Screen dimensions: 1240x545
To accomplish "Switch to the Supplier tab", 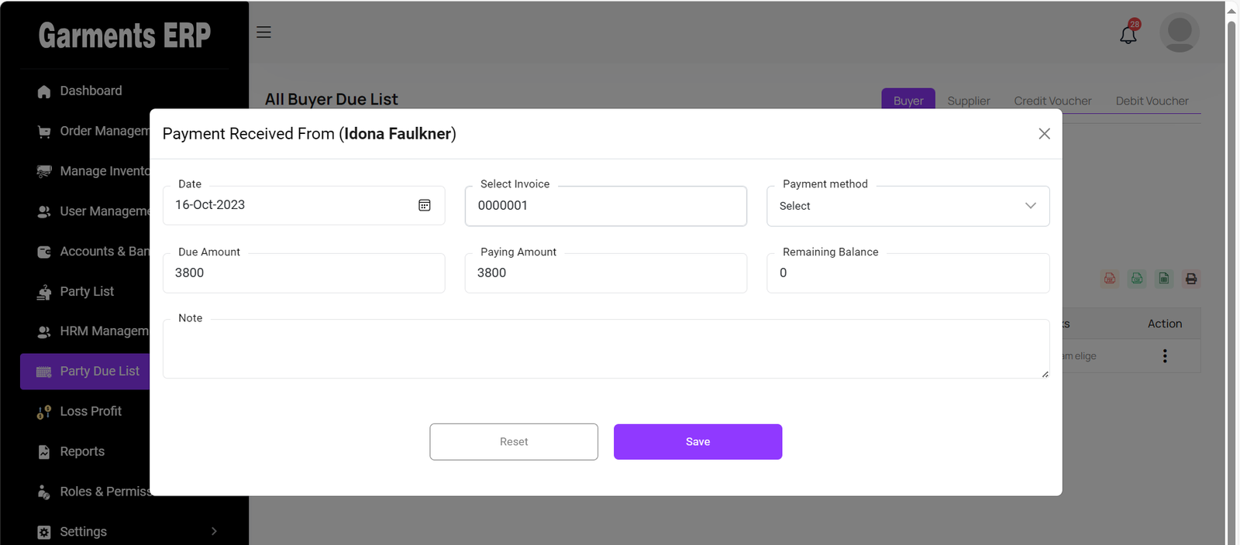I will (968, 101).
